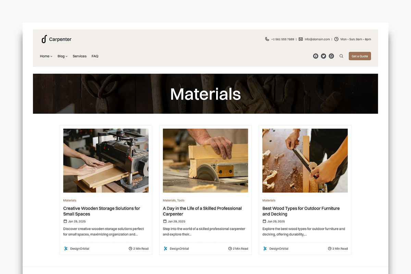Open the hand filing wood thumbnail
This screenshot has height=274, width=411.
click(305, 161)
